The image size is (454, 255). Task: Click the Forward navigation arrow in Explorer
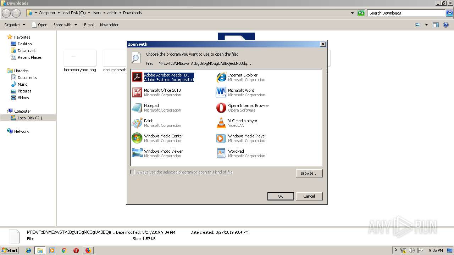click(x=16, y=13)
